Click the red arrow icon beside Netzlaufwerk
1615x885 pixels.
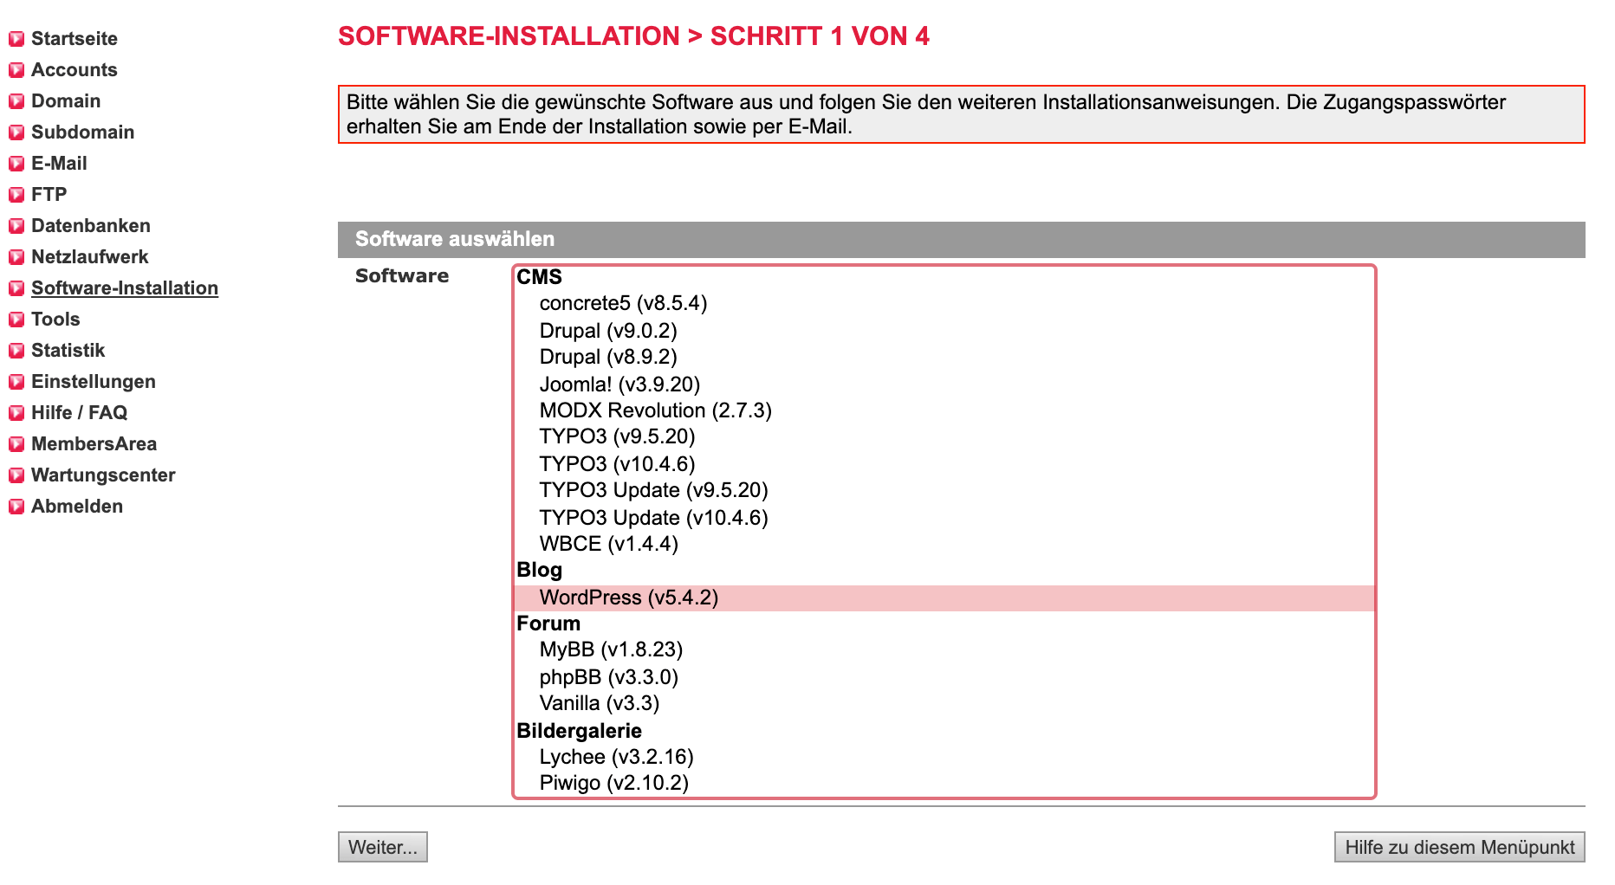pyautogui.click(x=16, y=257)
